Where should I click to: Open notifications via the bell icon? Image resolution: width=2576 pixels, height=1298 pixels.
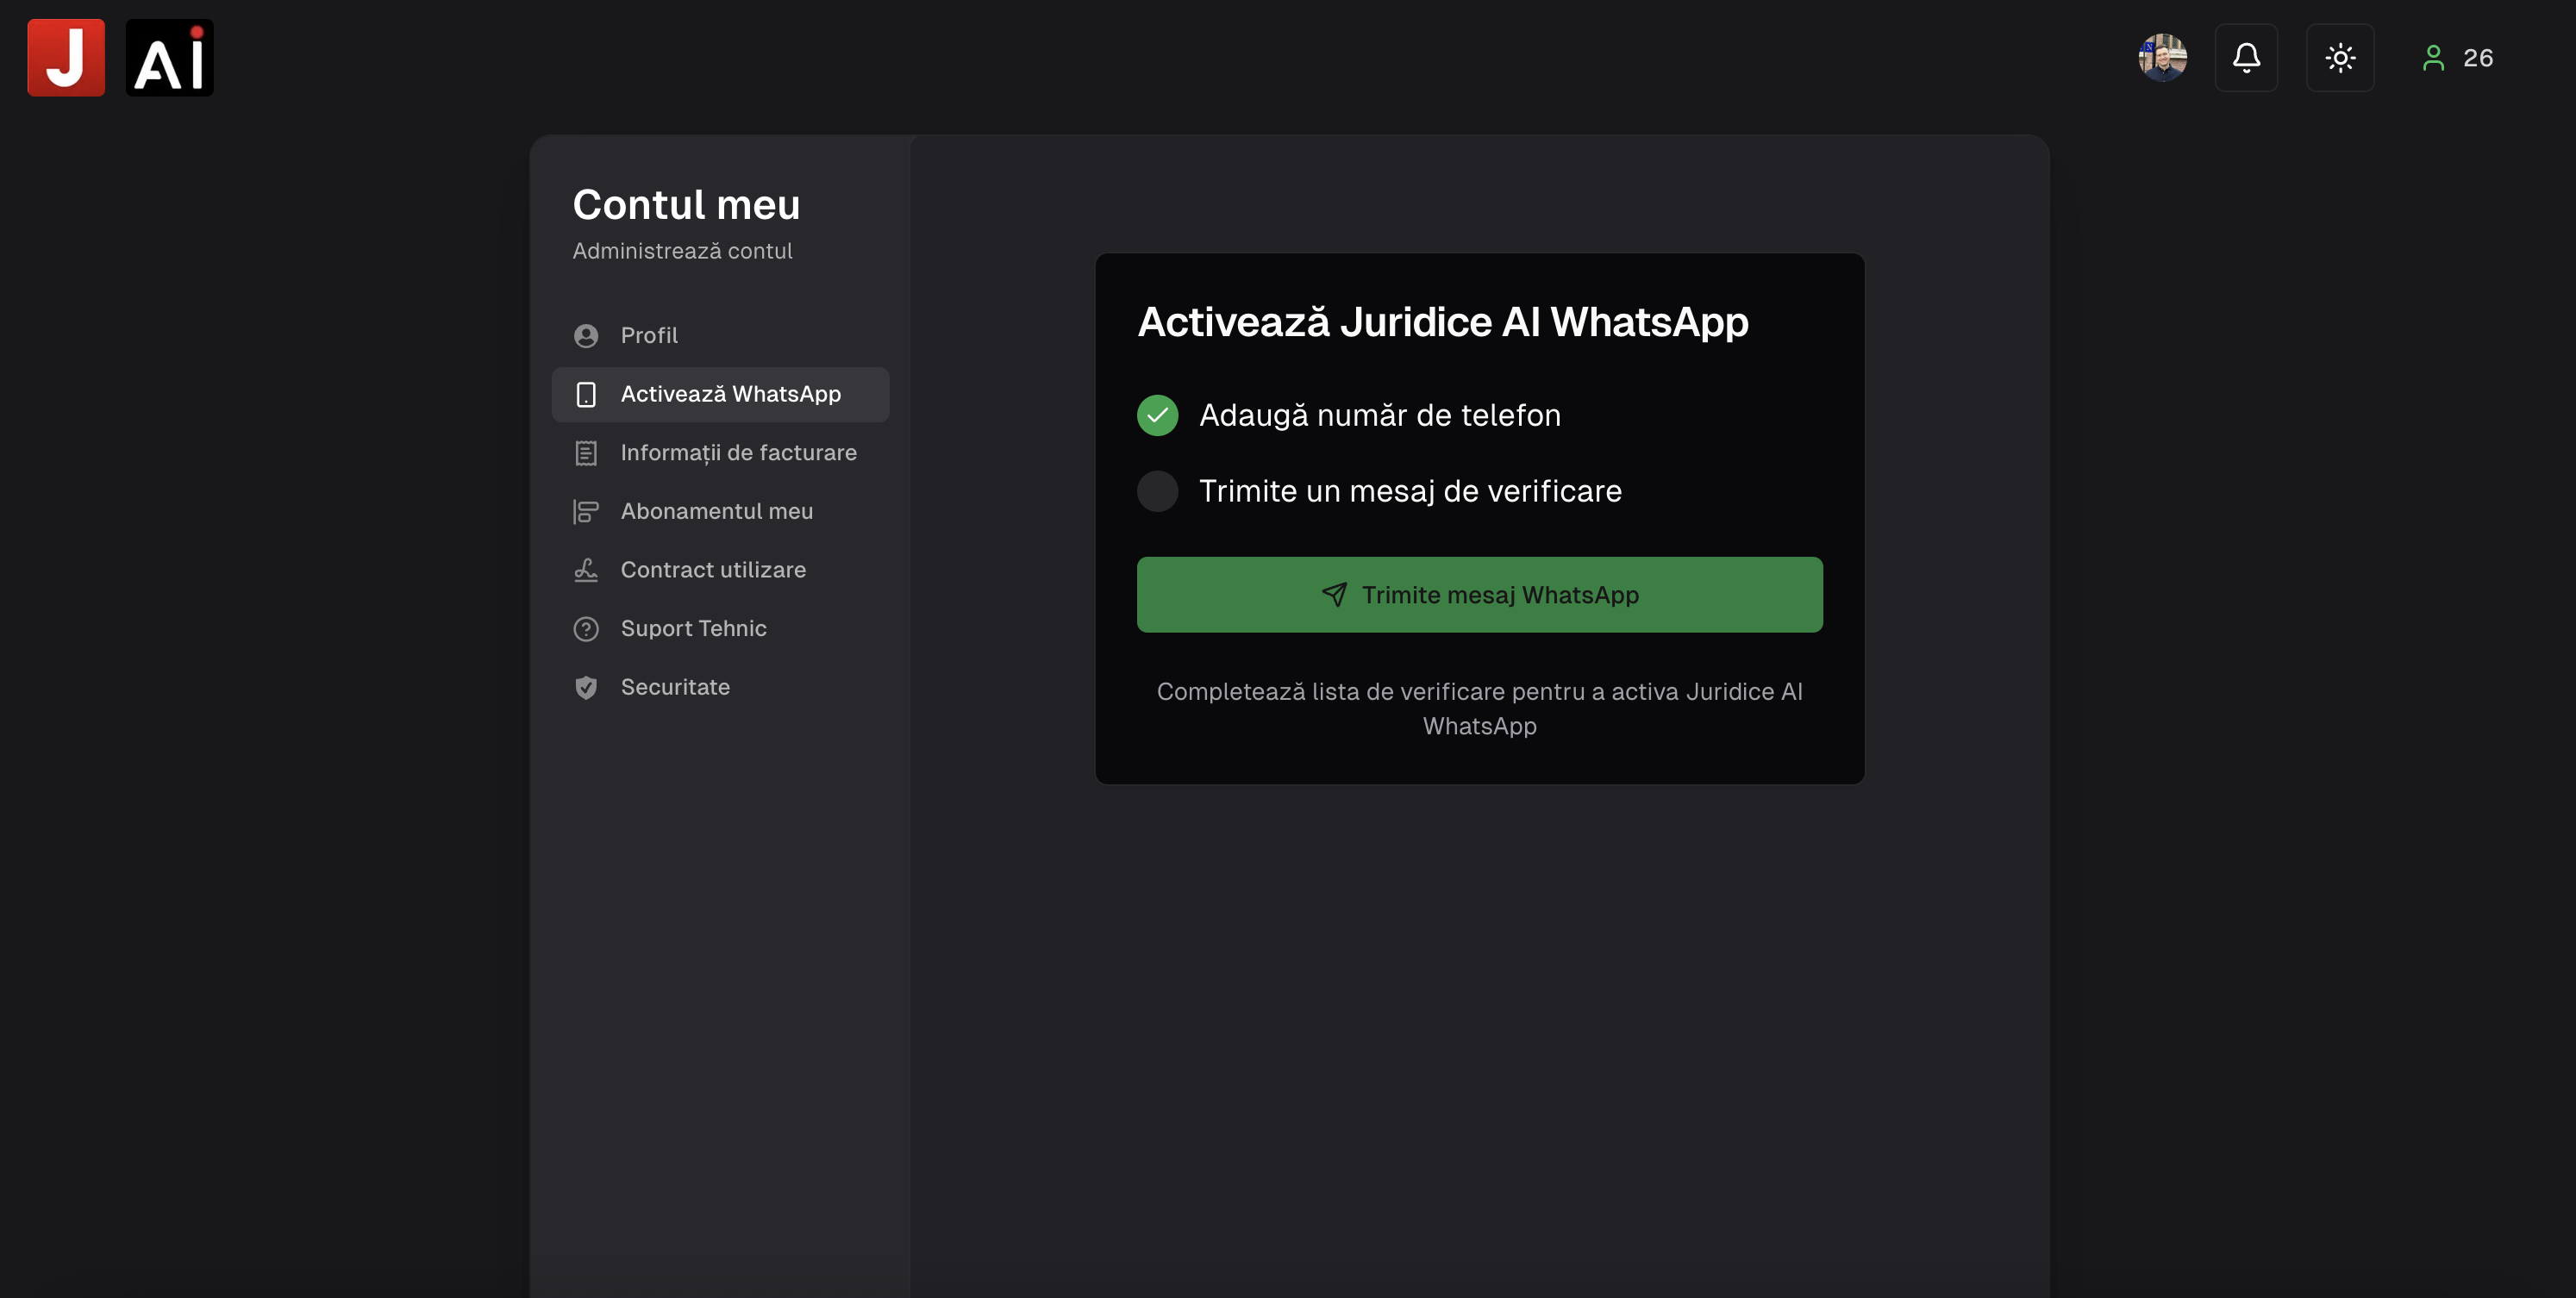point(2247,57)
